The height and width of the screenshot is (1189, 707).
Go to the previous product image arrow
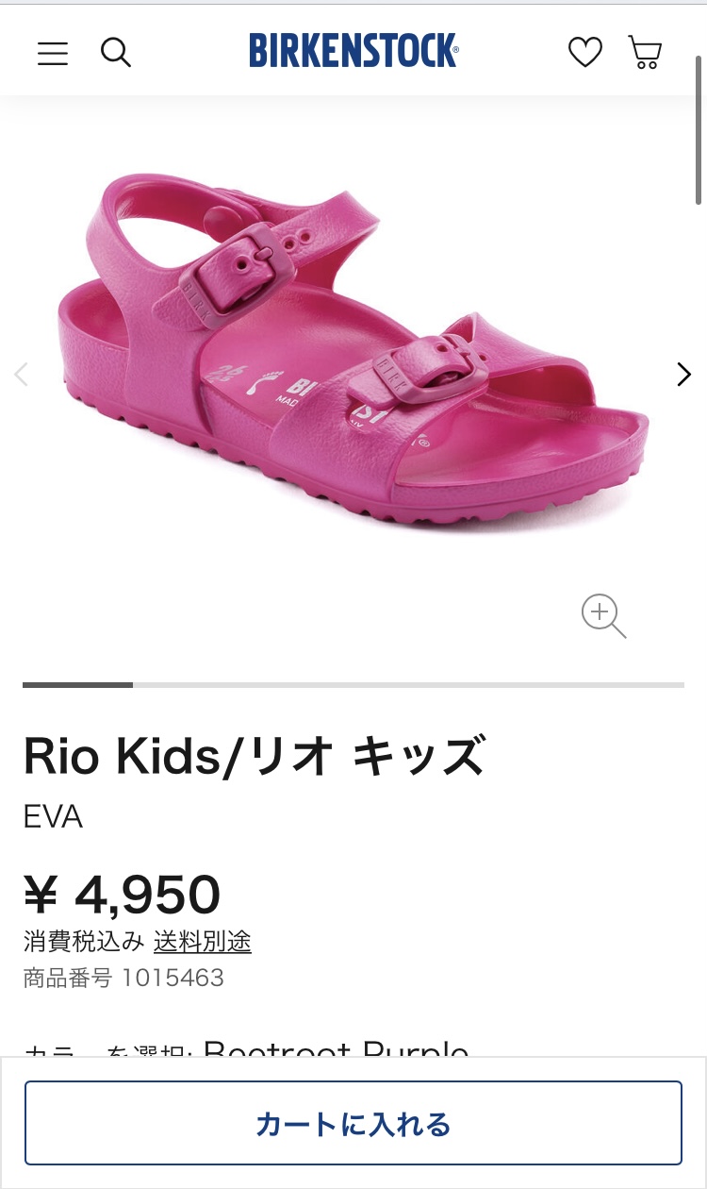point(22,375)
